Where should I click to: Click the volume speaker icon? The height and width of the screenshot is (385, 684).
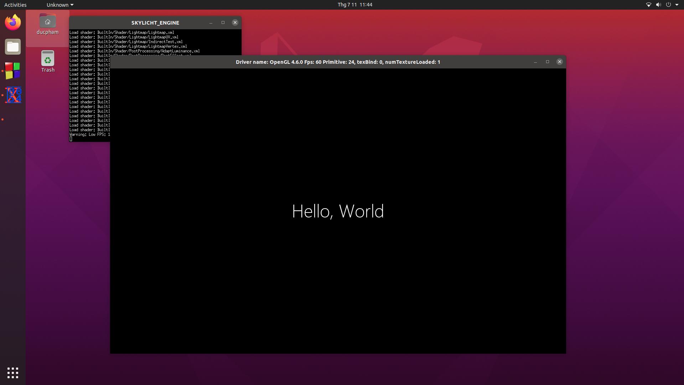[x=658, y=5]
